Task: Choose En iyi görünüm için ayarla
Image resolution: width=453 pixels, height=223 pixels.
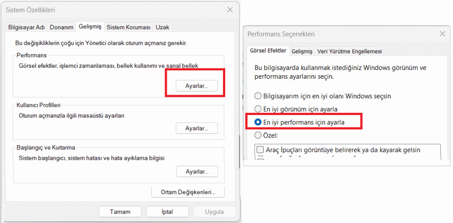Action: [x=296, y=109]
